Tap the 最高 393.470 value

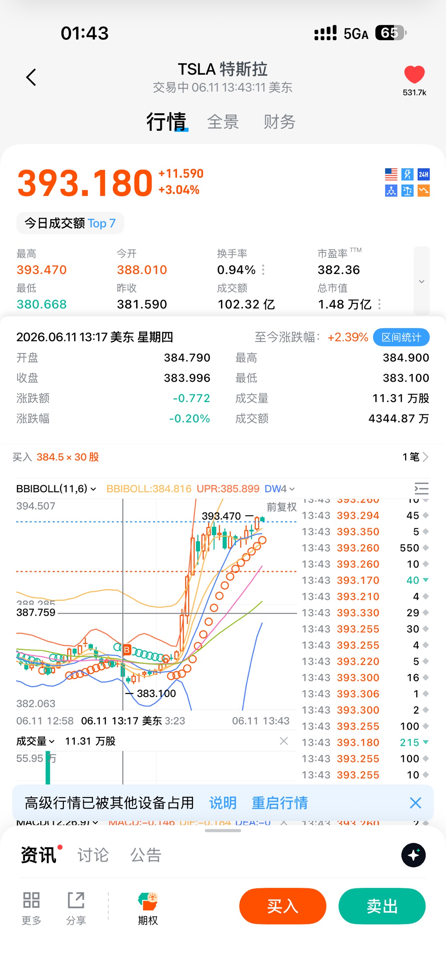pyautogui.click(x=41, y=270)
